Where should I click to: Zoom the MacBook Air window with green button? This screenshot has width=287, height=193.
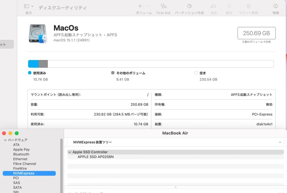(x=17, y=133)
